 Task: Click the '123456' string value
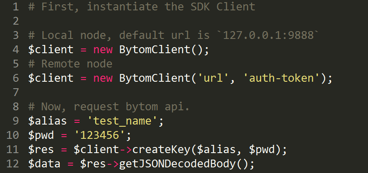point(100,135)
